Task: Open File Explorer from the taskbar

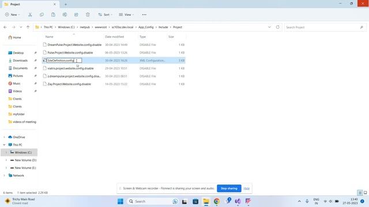Action: [x=206, y=201]
